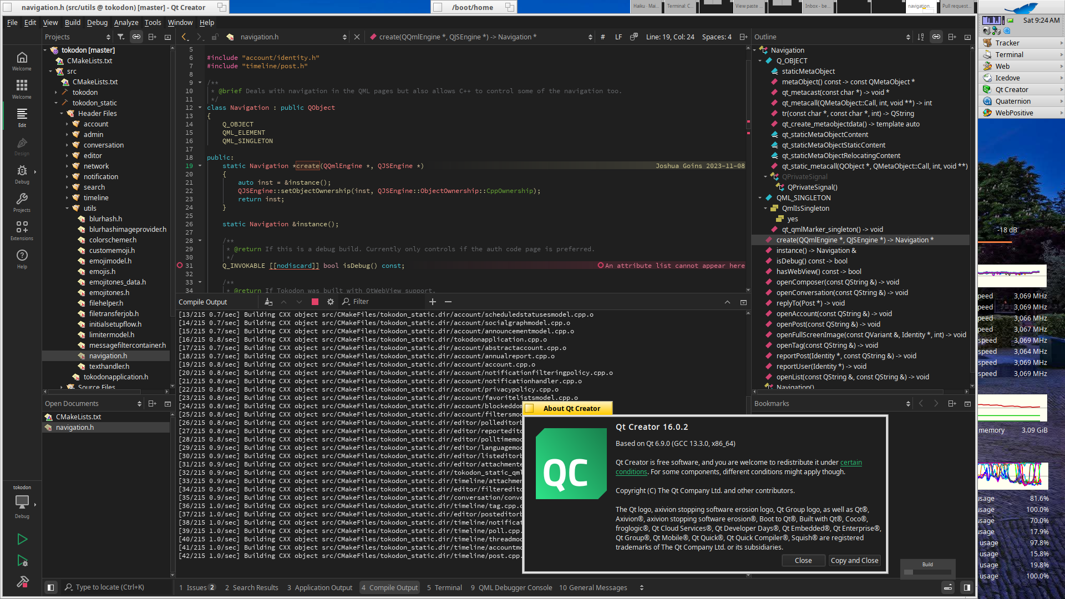Go back with the orange arrow
1065x599 pixels.
[x=185, y=37]
